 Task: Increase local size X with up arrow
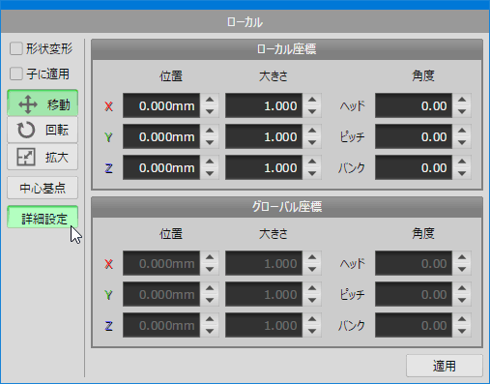[x=312, y=100]
